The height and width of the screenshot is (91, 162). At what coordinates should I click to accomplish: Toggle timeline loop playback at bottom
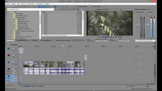click(x=22, y=86)
